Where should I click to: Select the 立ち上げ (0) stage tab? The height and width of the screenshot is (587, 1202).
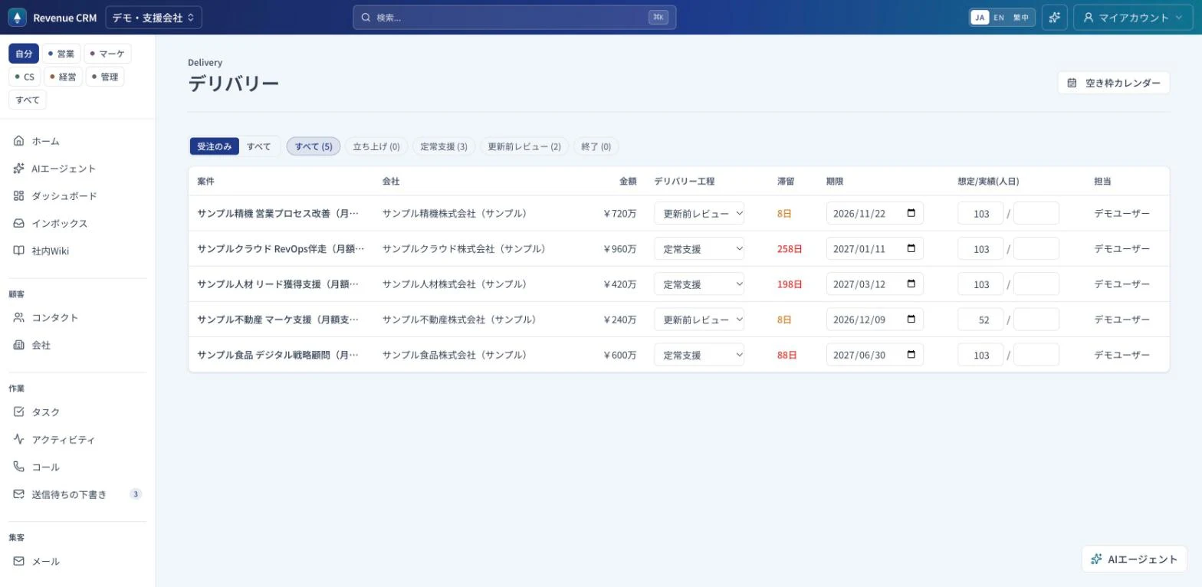pyautogui.click(x=376, y=146)
